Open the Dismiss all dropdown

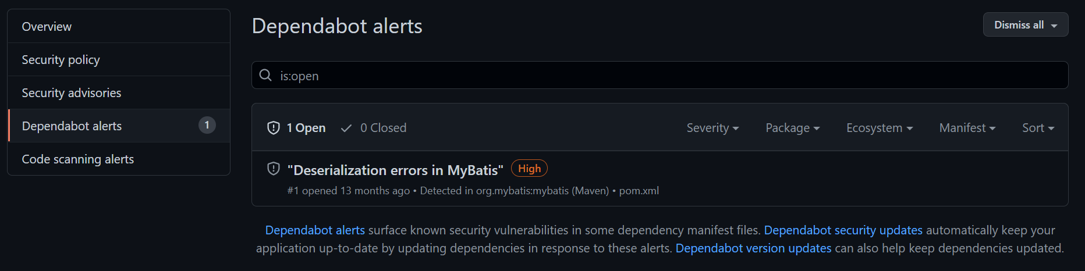pos(1025,25)
